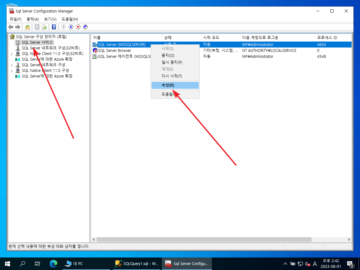Image resolution: width=360 pixels, height=270 pixels.
Task: Click the Properties toolbar icon
Action: [x=37, y=27]
